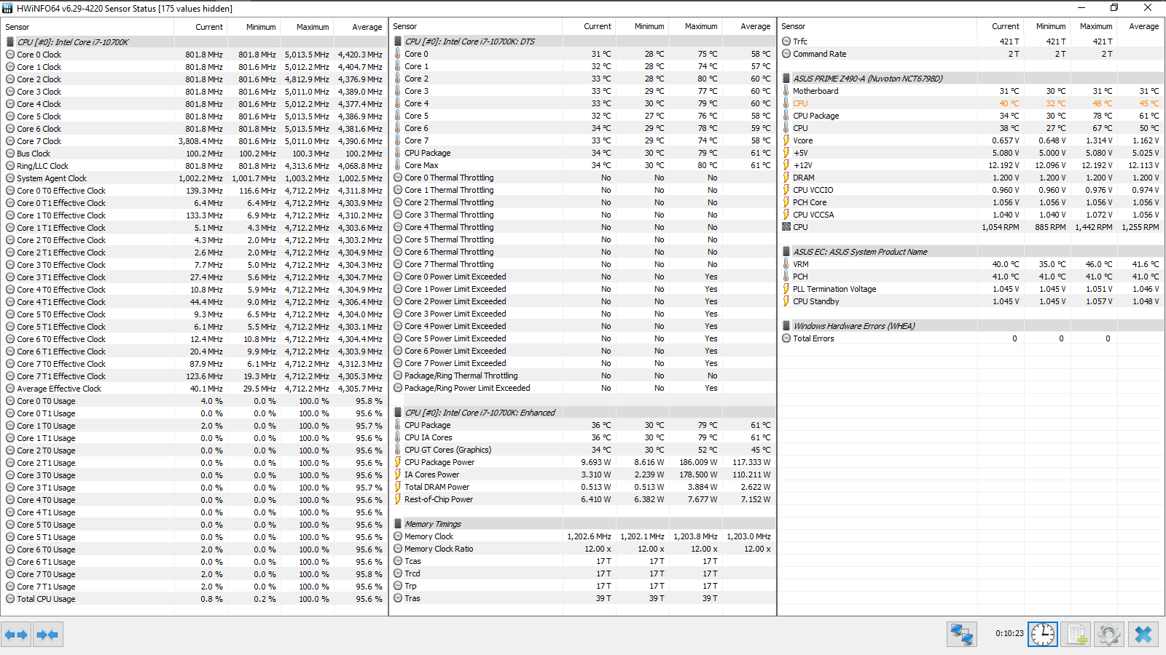Select the +12V voltage row
The width and height of the screenshot is (1166, 655).
(x=971, y=165)
